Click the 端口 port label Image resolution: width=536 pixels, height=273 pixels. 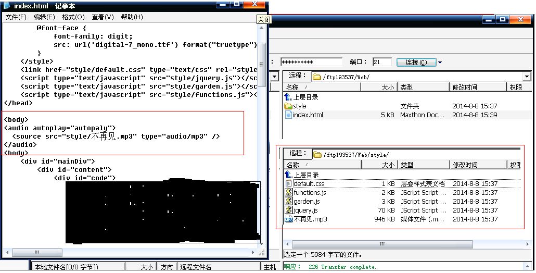point(358,62)
